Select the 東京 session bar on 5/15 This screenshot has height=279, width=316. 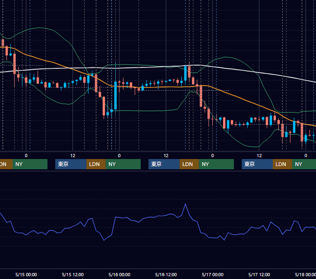[x=71, y=164]
